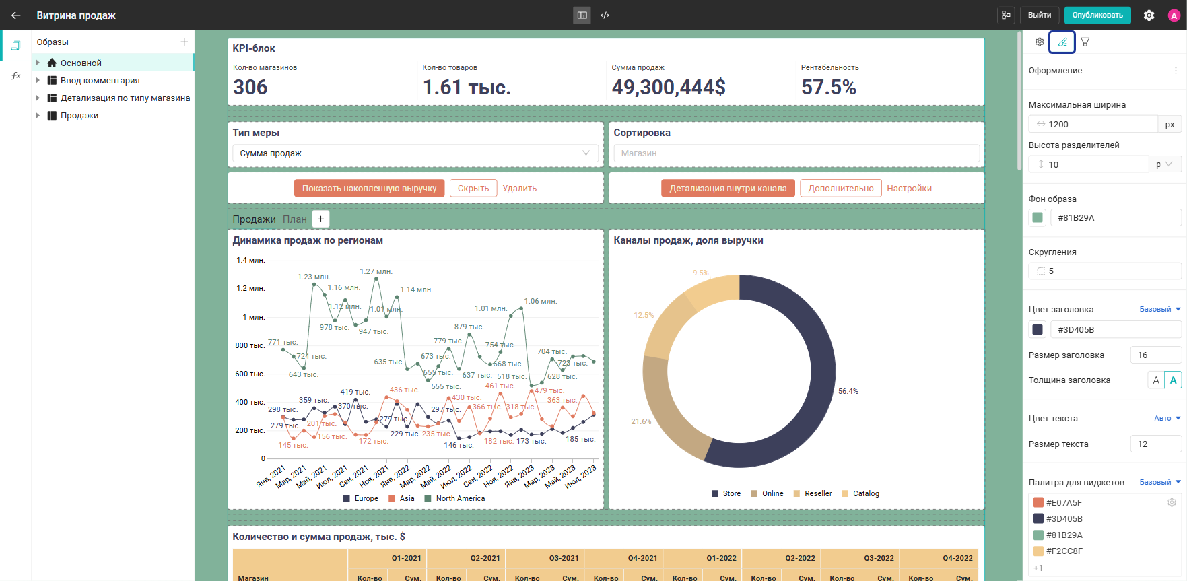This screenshot has width=1187, height=581.
Task: Open the three-dots menu next to Оформление
Action: pyautogui.click(x=1176, y=71)
